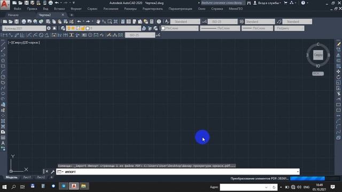Open ПоЦвету plot style dropdown
Screen dimensions: 342x192
click(290, 28)
